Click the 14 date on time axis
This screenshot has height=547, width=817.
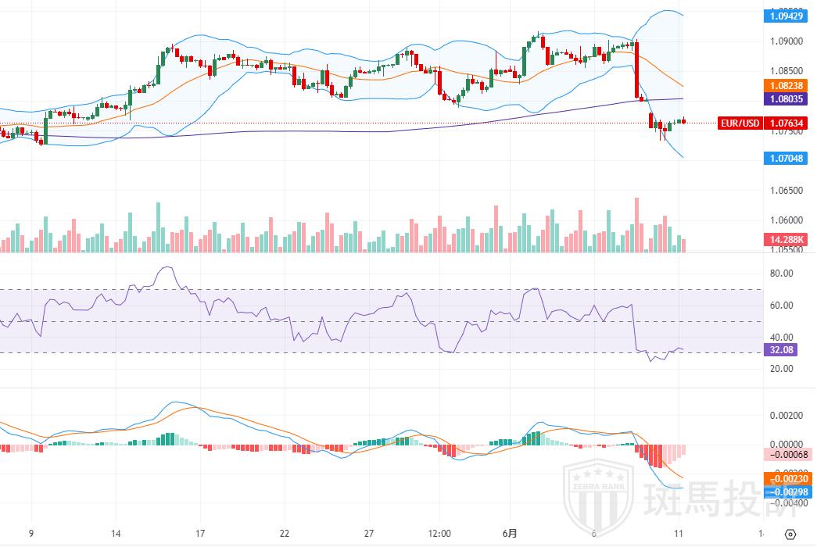116,534
